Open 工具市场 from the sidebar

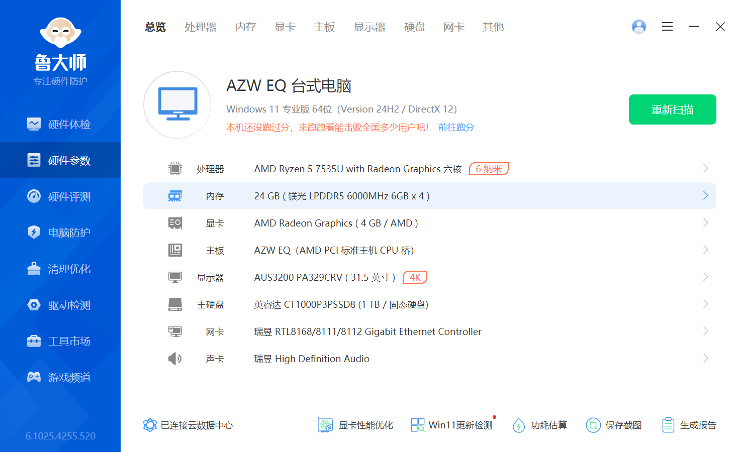60,341
